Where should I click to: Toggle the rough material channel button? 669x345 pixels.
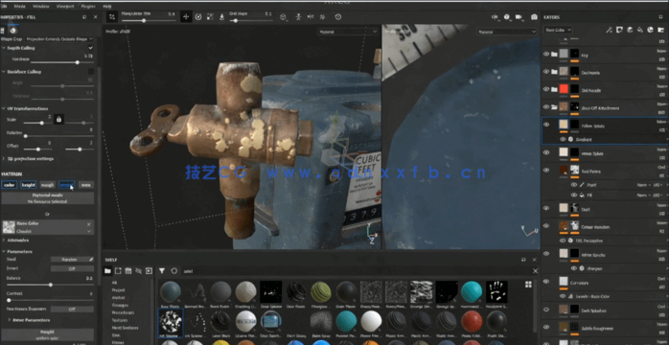tap(47, 185)
